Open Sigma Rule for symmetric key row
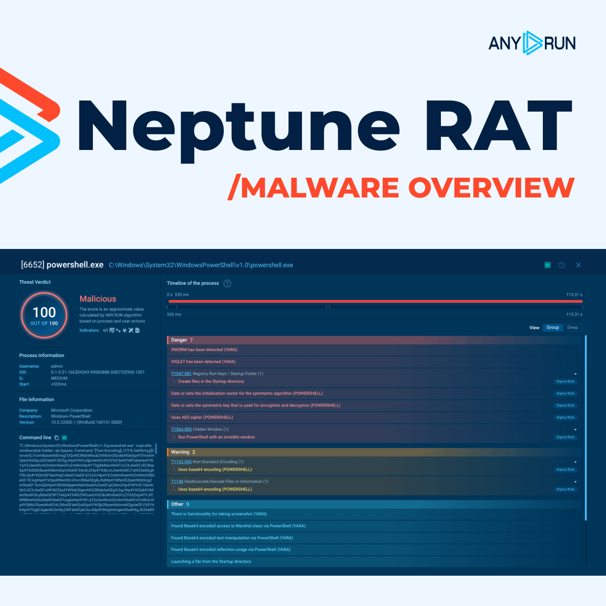606x606 pixels. [565, 406]
